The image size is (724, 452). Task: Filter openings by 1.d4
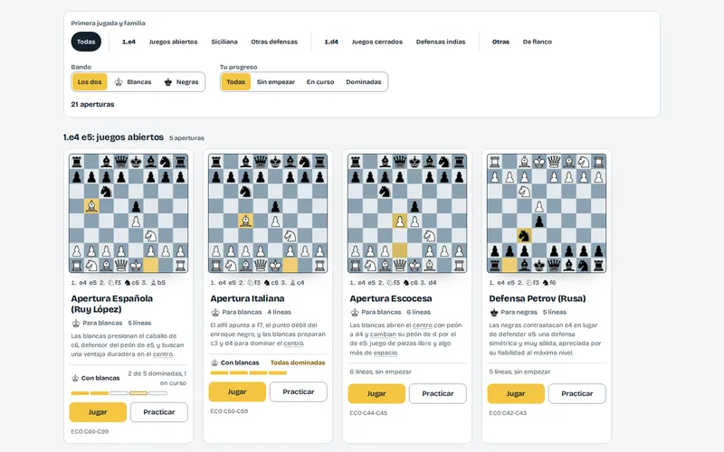[x=331, y=42]
